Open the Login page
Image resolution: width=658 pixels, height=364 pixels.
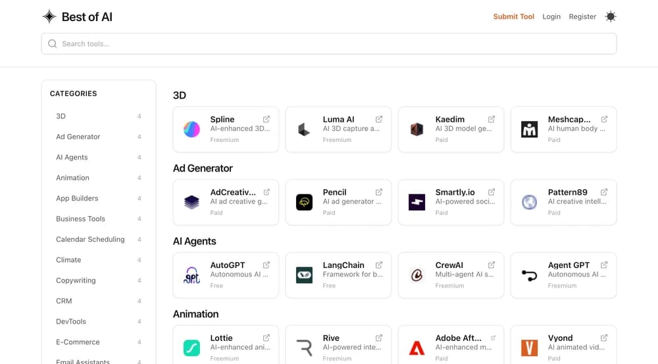551,17
